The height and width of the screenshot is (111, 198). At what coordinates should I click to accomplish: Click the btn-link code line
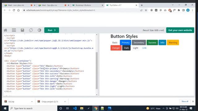(x=39, y=89)
